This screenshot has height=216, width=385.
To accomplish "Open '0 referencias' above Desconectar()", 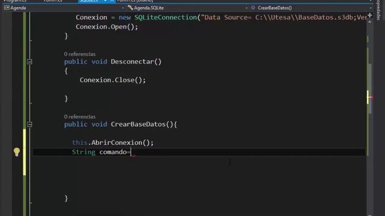I will 80,54.
